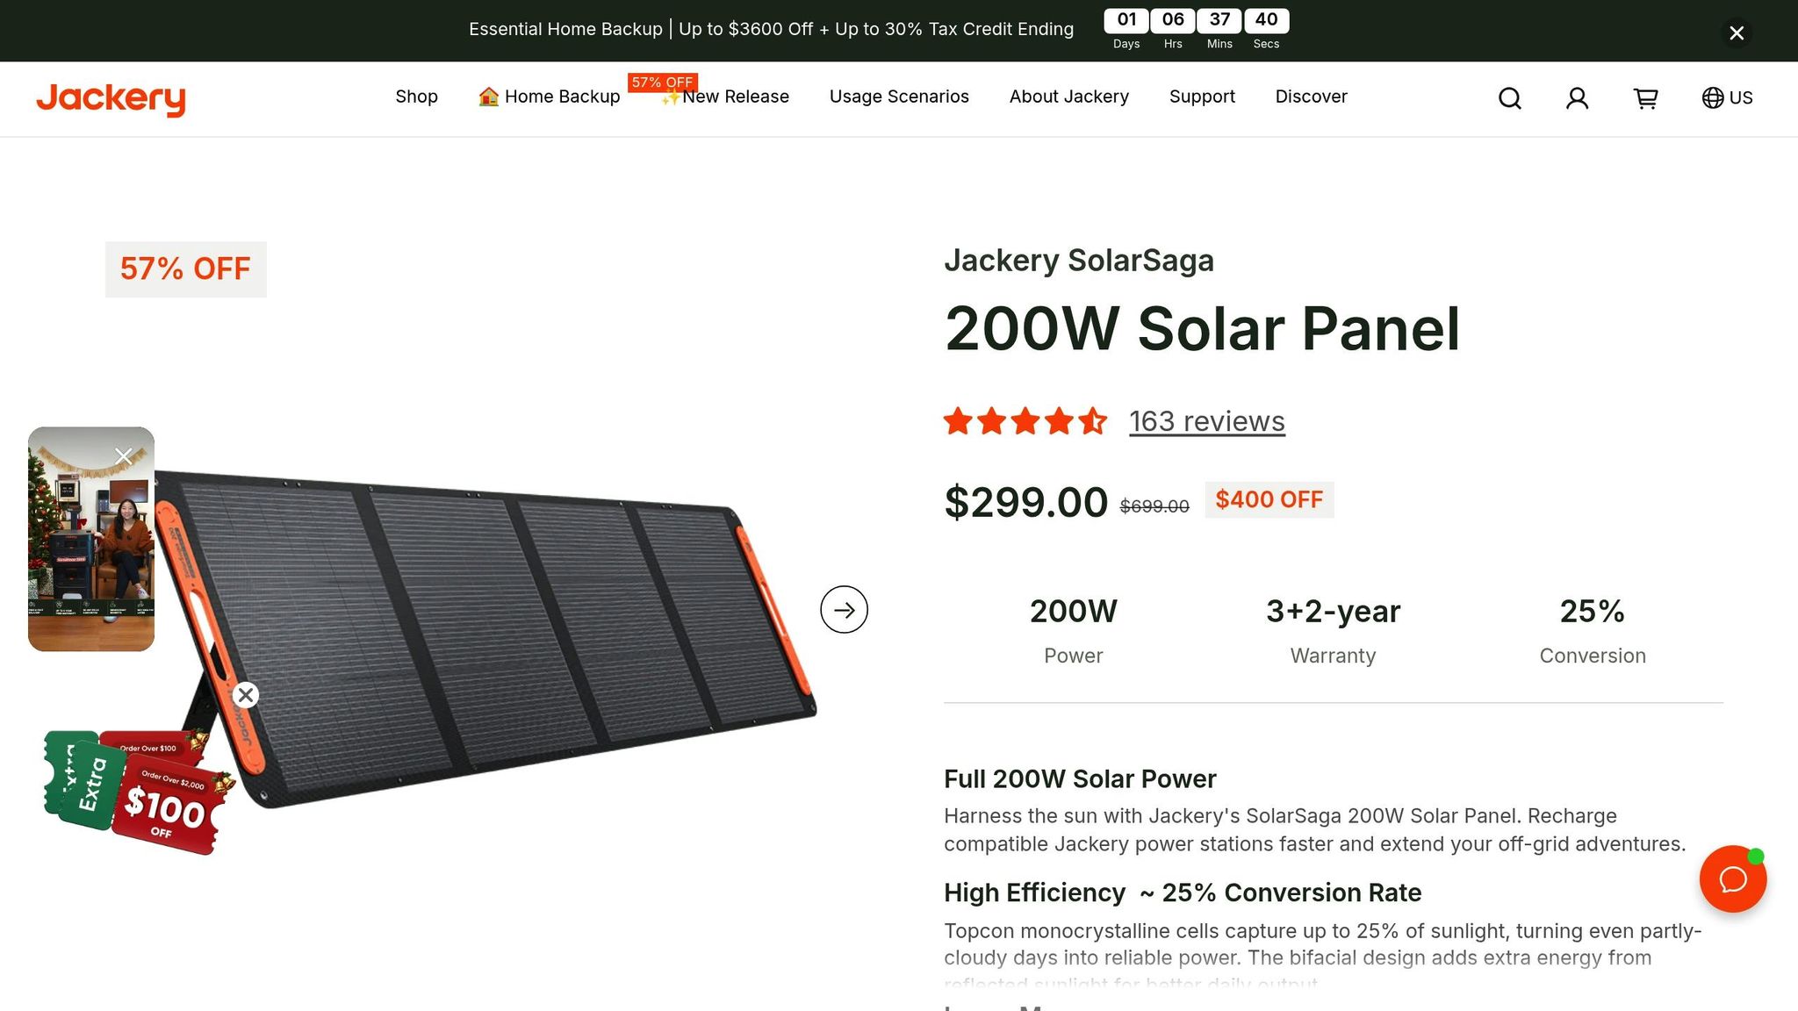Open the US region globe selector
This screenshot has height=1011, width=1798.
pos(1726,98)
